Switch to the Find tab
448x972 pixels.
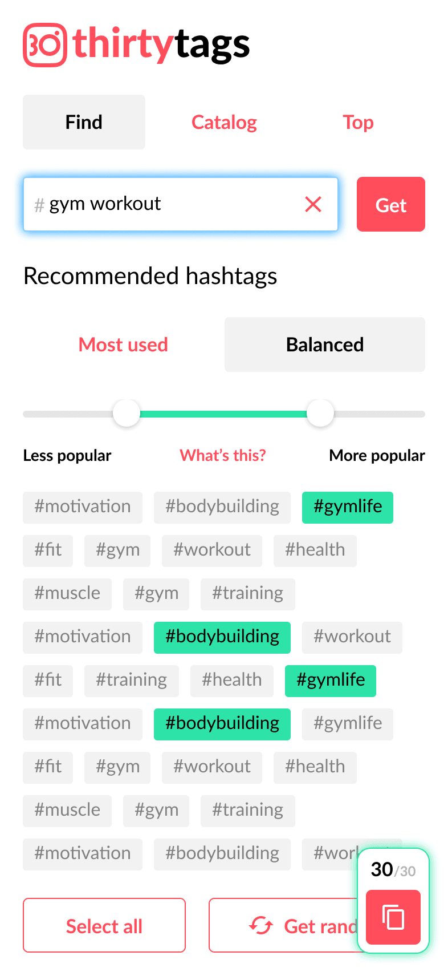(84, 121)
